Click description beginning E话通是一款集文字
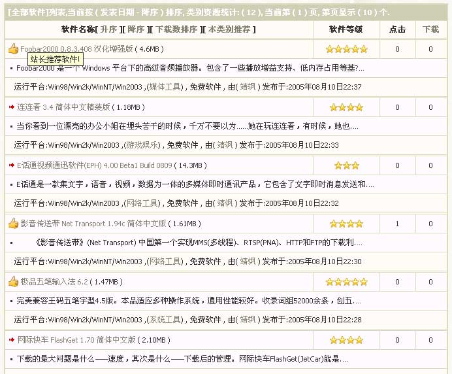This screenshot has height=374, width=452. pos(195,184)
